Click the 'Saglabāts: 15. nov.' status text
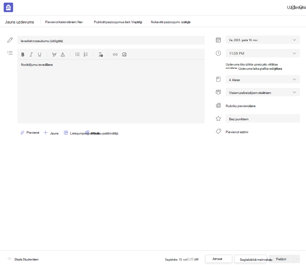306x265 pixels. [x=176, y=259]
